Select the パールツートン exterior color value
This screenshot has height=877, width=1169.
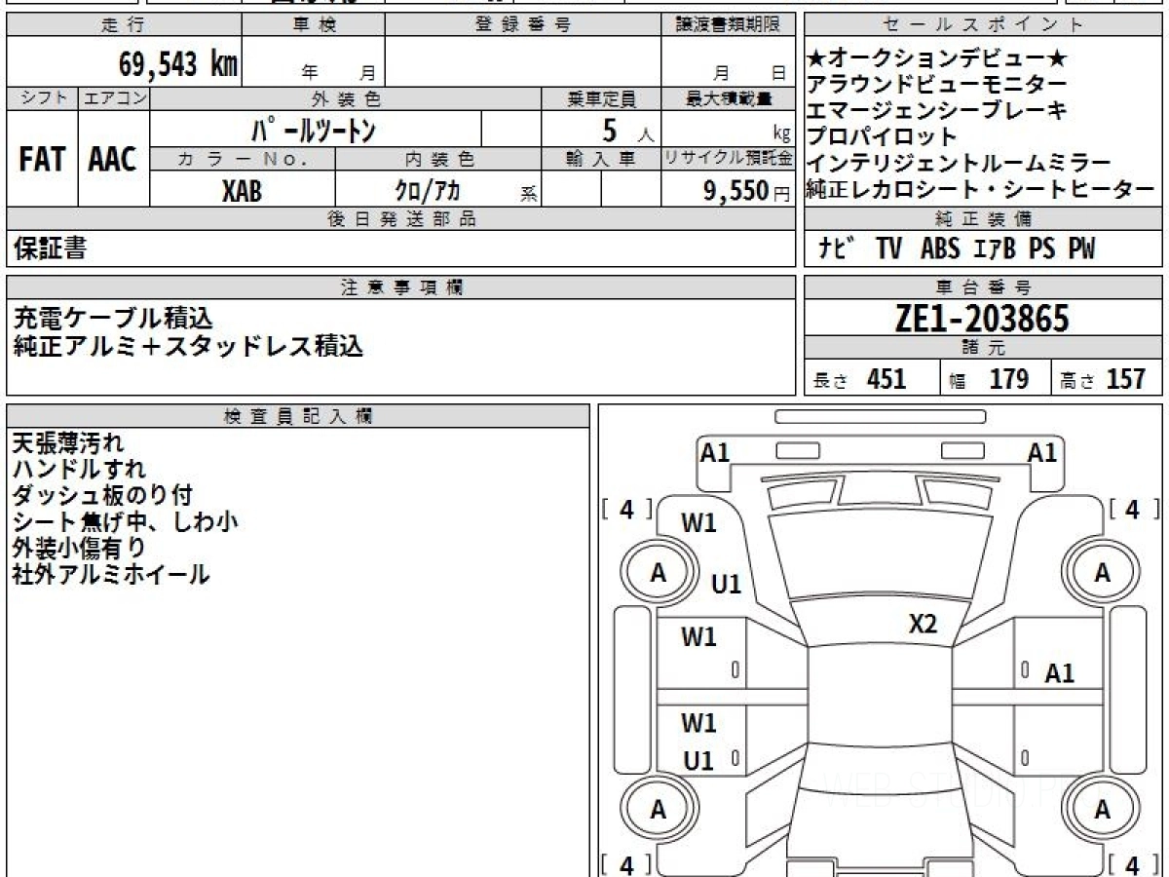pos(315,130)
